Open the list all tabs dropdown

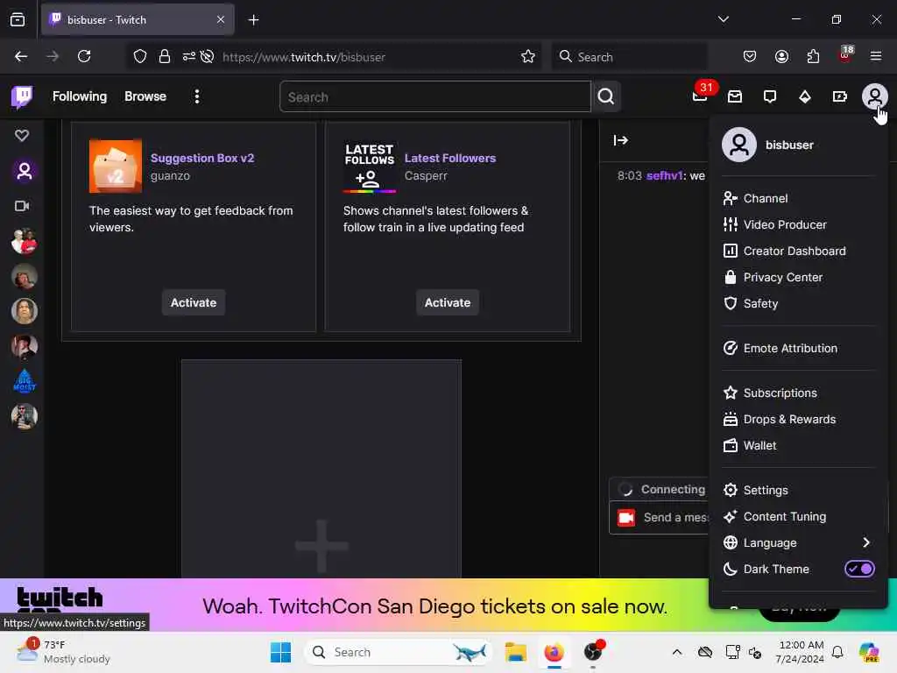723,19
